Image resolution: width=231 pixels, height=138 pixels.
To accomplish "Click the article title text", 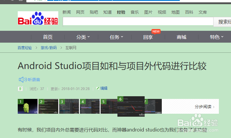I will tap(112, 66).
